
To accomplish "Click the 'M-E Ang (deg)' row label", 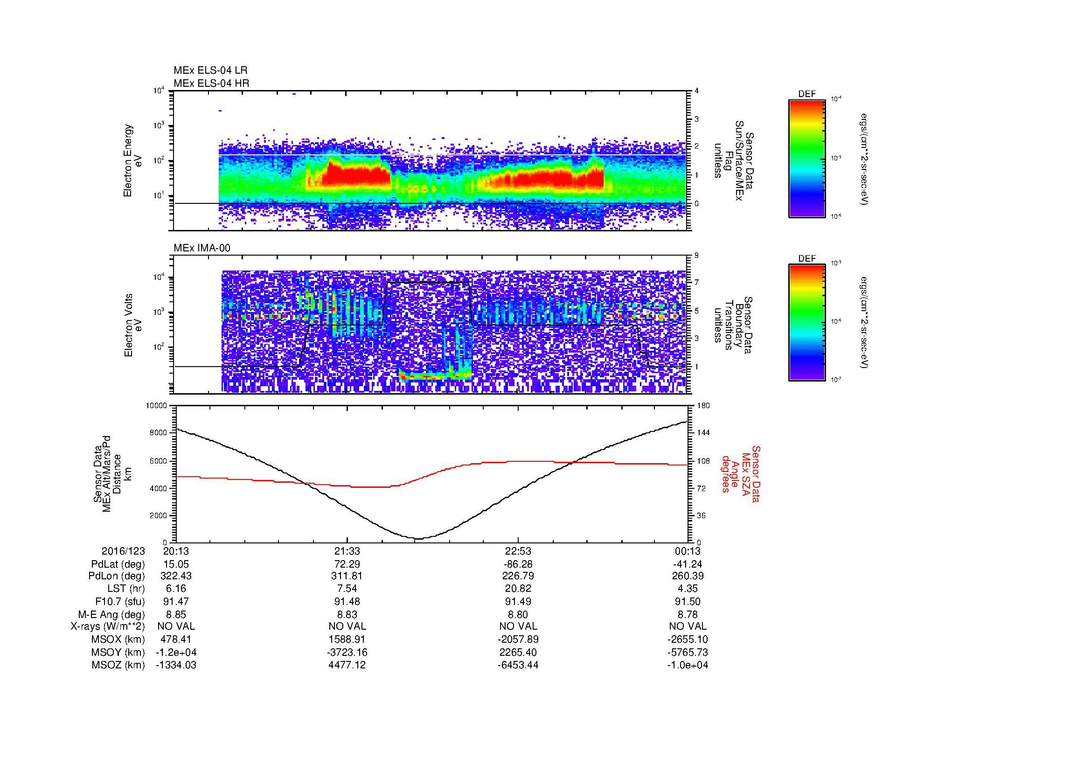I will tap(111, 615).
